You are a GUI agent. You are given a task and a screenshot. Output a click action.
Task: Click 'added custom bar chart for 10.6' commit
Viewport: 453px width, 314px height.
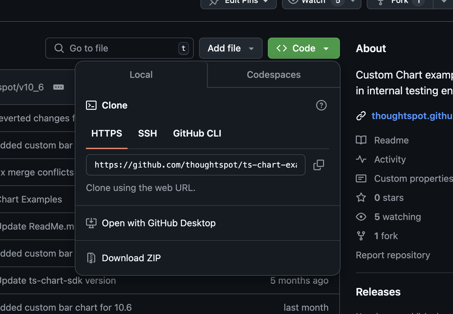[66, 307]
